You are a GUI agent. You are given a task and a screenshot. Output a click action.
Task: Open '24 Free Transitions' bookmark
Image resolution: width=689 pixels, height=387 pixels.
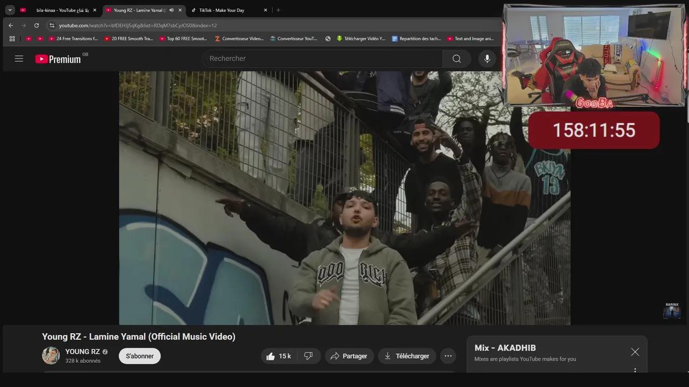click(74, 39)
